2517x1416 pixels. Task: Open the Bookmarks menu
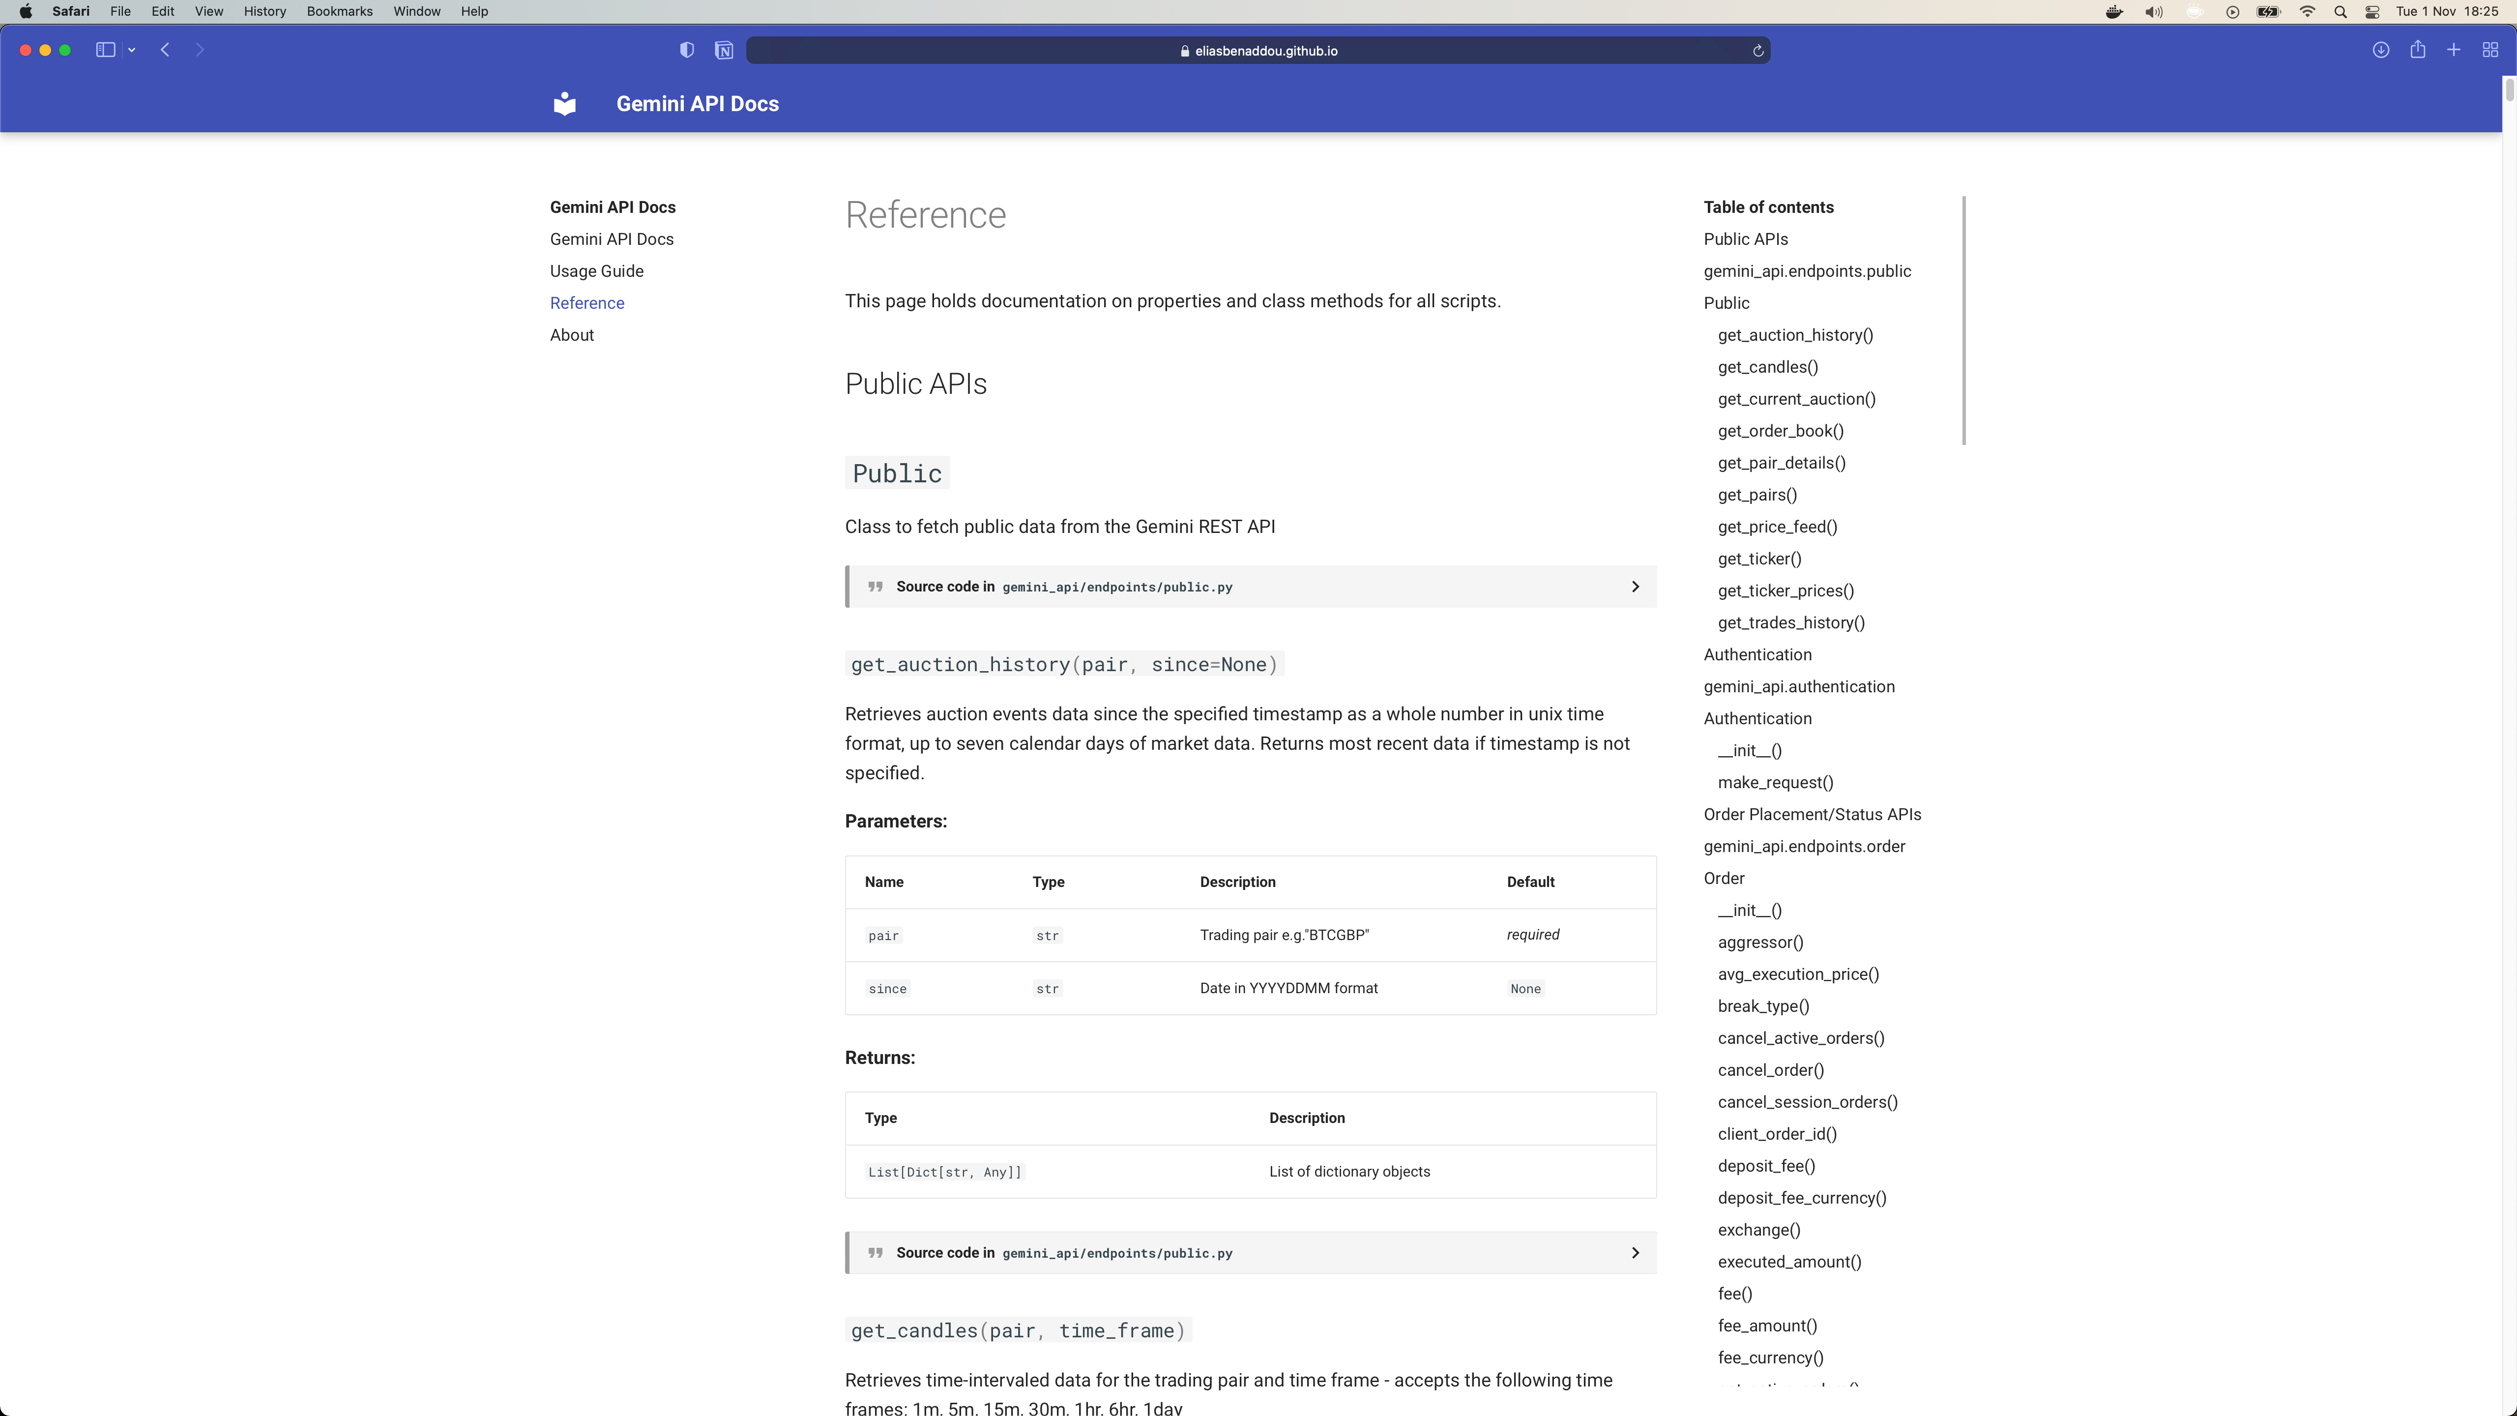tap(339, 12)
